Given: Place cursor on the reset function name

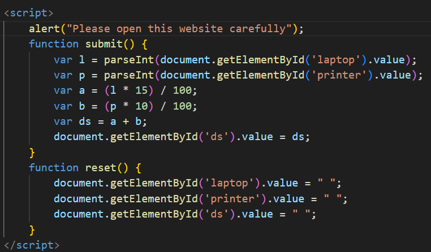Looking at the screenshot, I should click(x=101, y=168).
